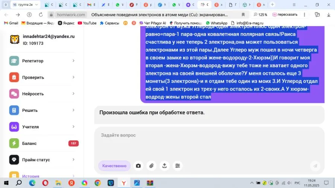The height and width of the screenshot is (188, 335).
Task: Attach a file with the paperclip icon
Action: (x=151, y=166)
